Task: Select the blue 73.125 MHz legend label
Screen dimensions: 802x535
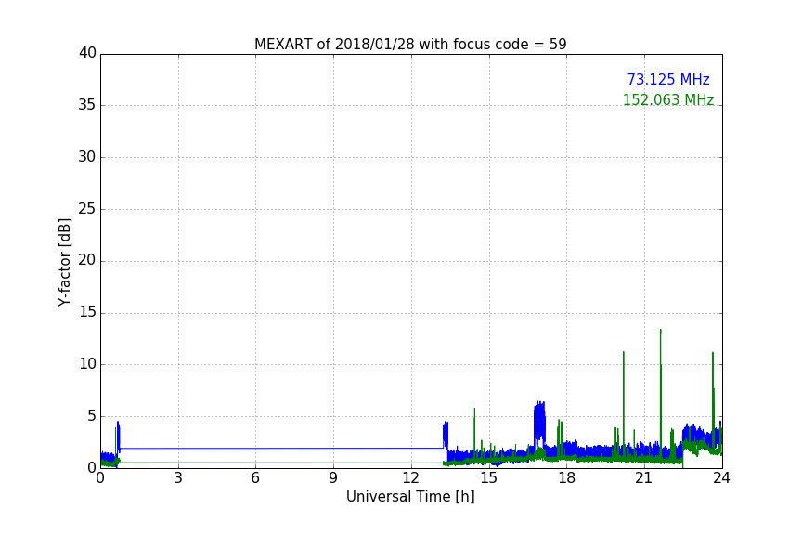Action: [667, 80]
